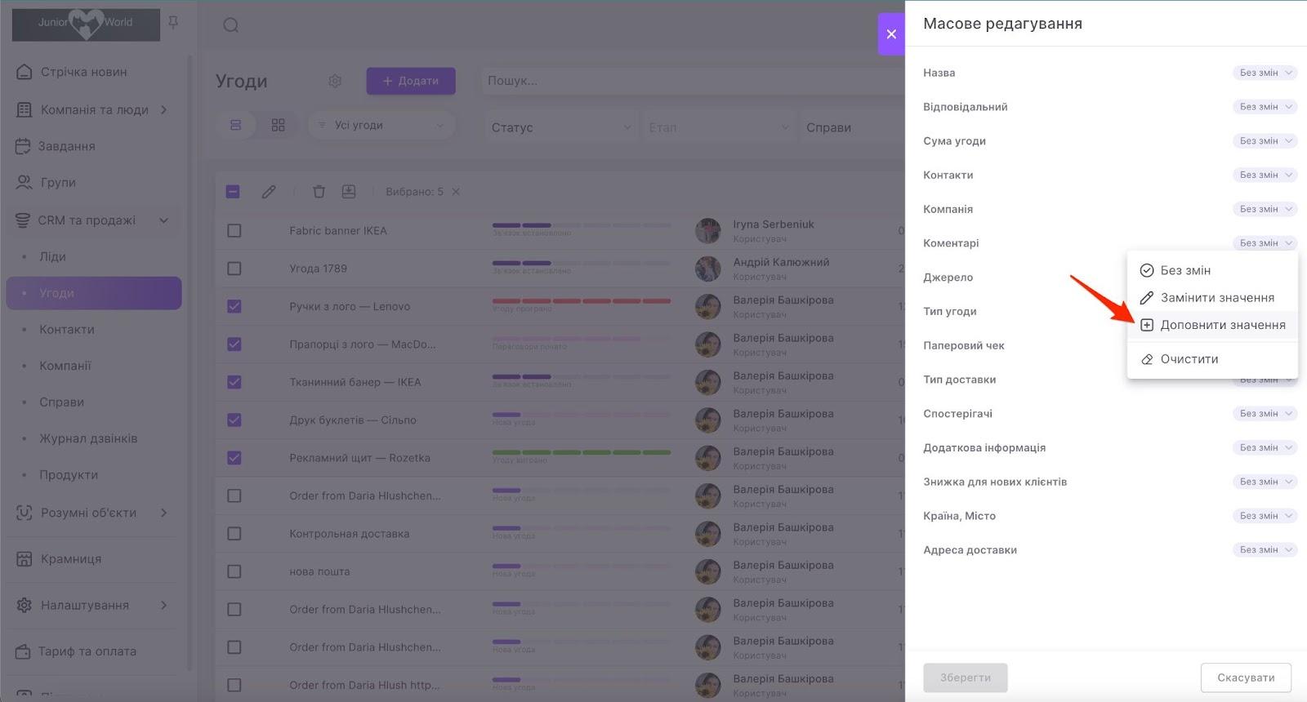
Task: Uncheck the 'Ручки з лого — Lenovo' deal checkbox
Action: click(x=234, y=306)
